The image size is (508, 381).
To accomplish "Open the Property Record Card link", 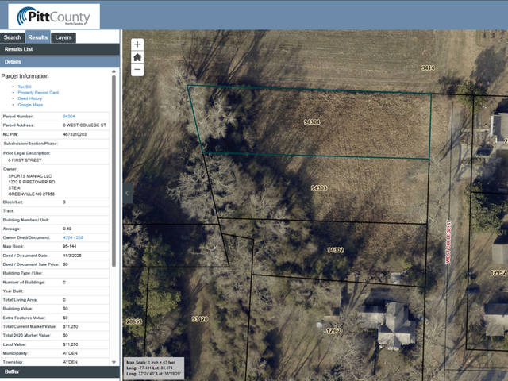I will 38,92.
